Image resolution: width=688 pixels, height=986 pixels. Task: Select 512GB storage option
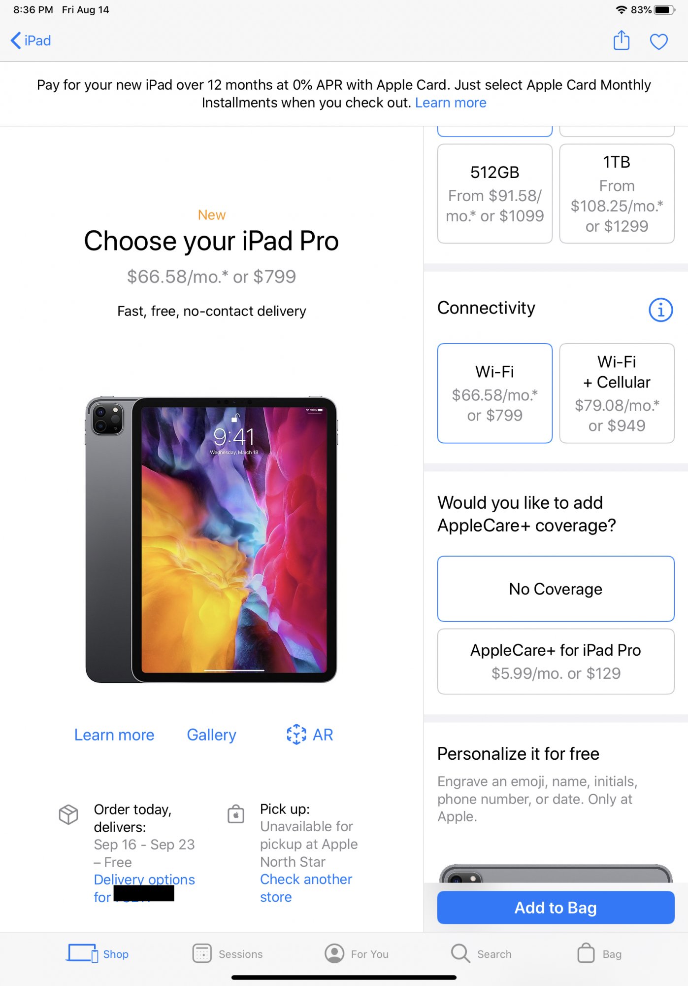pos(494,193)
